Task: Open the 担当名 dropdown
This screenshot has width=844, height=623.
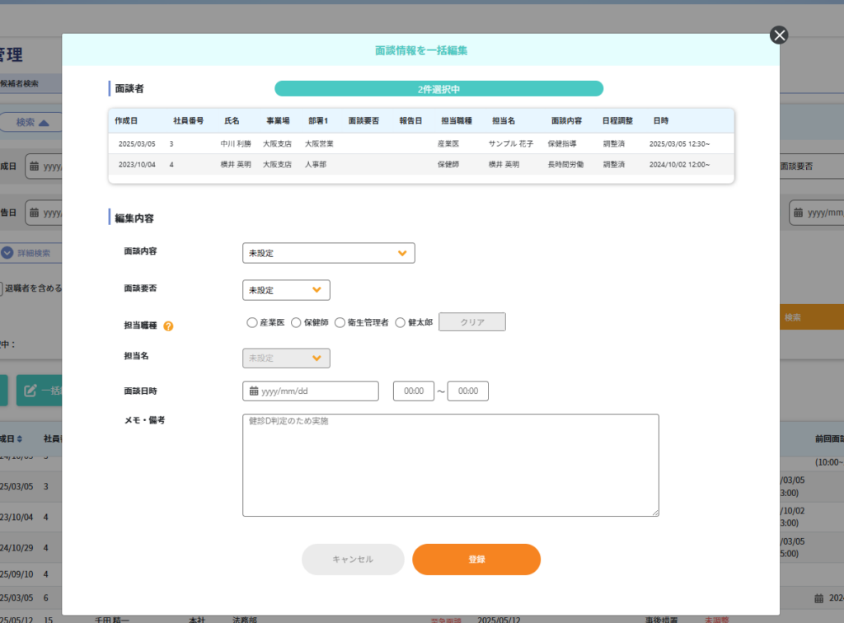Action: [x=286, y=358]
